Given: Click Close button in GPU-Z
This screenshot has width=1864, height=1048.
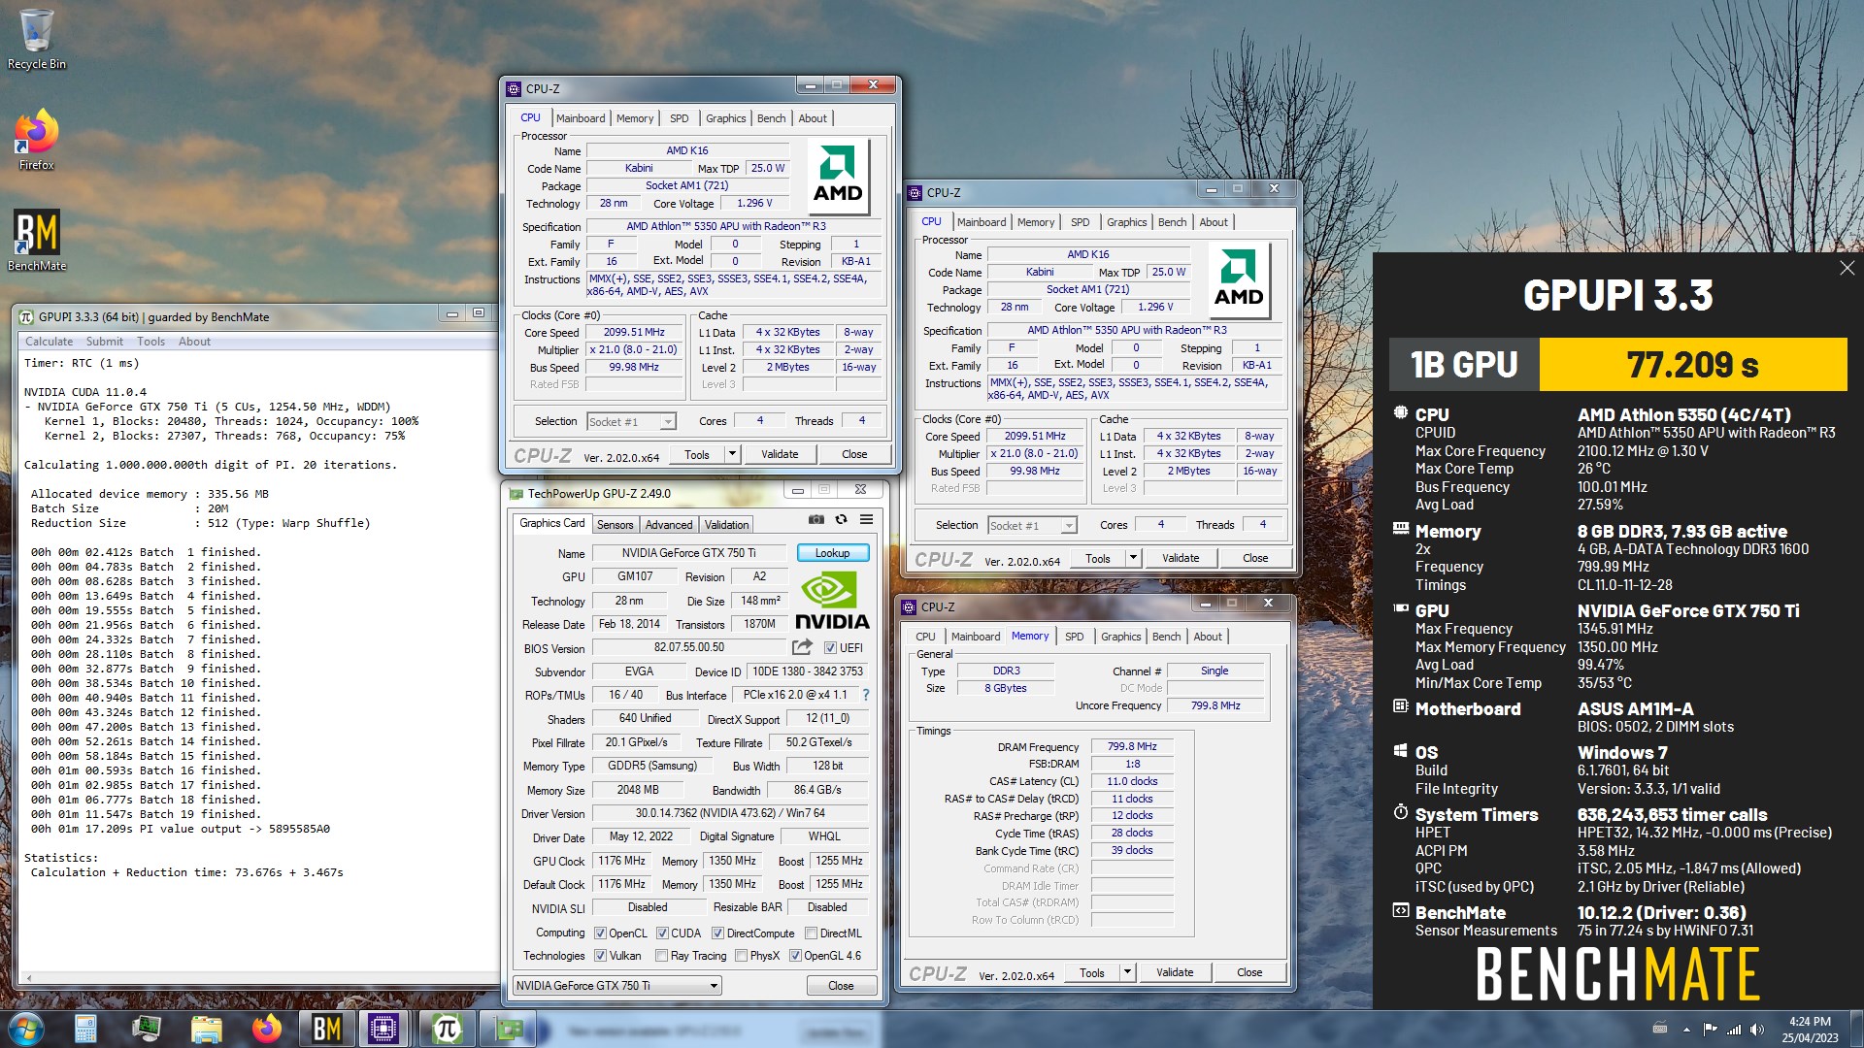Looking at the screenshot, I should pyautogui.click(x=841, y=986).
